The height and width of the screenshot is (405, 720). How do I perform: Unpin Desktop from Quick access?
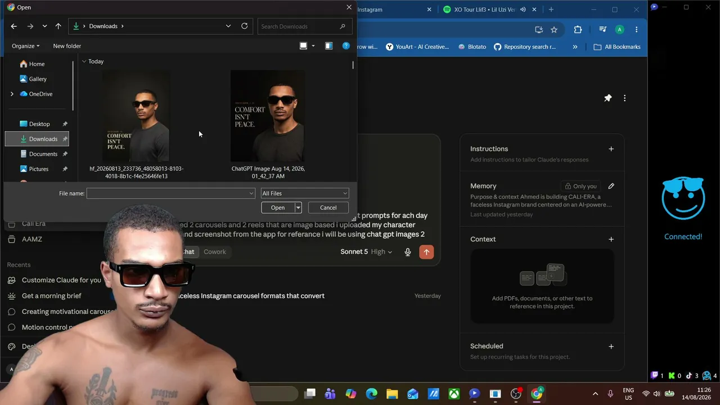tap(65, 124)
